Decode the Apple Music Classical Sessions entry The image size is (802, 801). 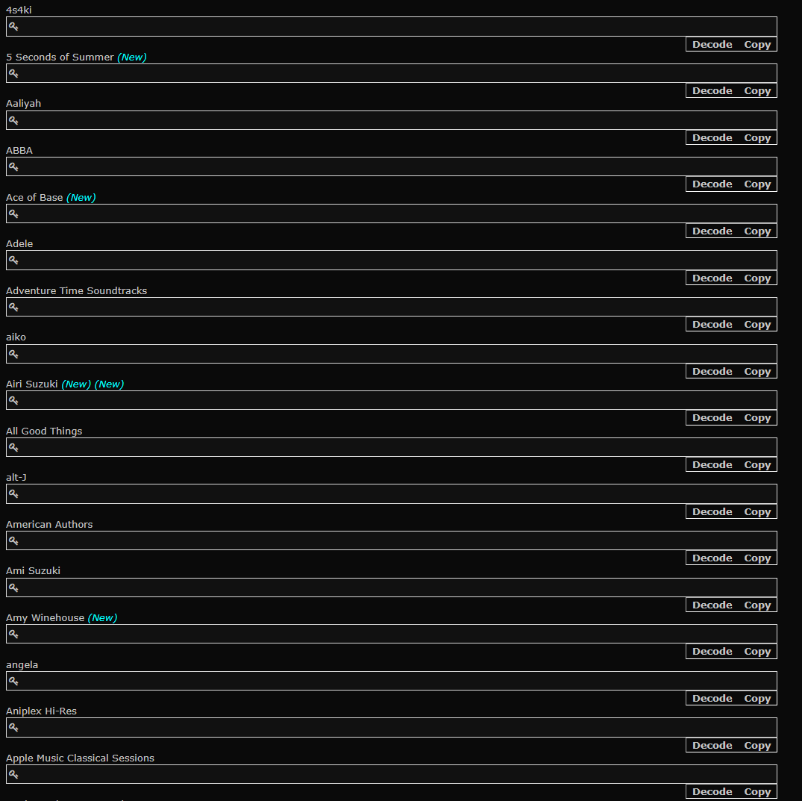(712, 792)
